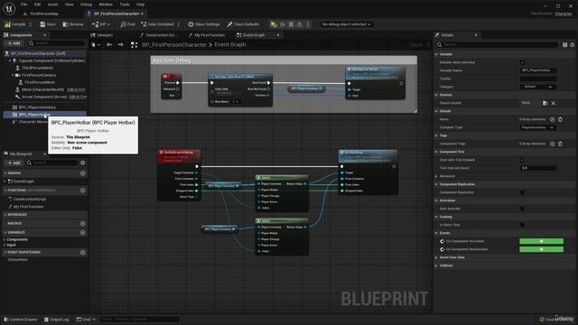Click the Eject icon in play toolbar
Viewport: 578px width, 325px height.
point(300,24)
